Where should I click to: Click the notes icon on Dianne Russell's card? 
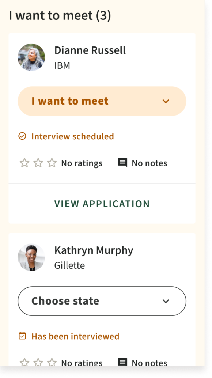tap(122, 163)
